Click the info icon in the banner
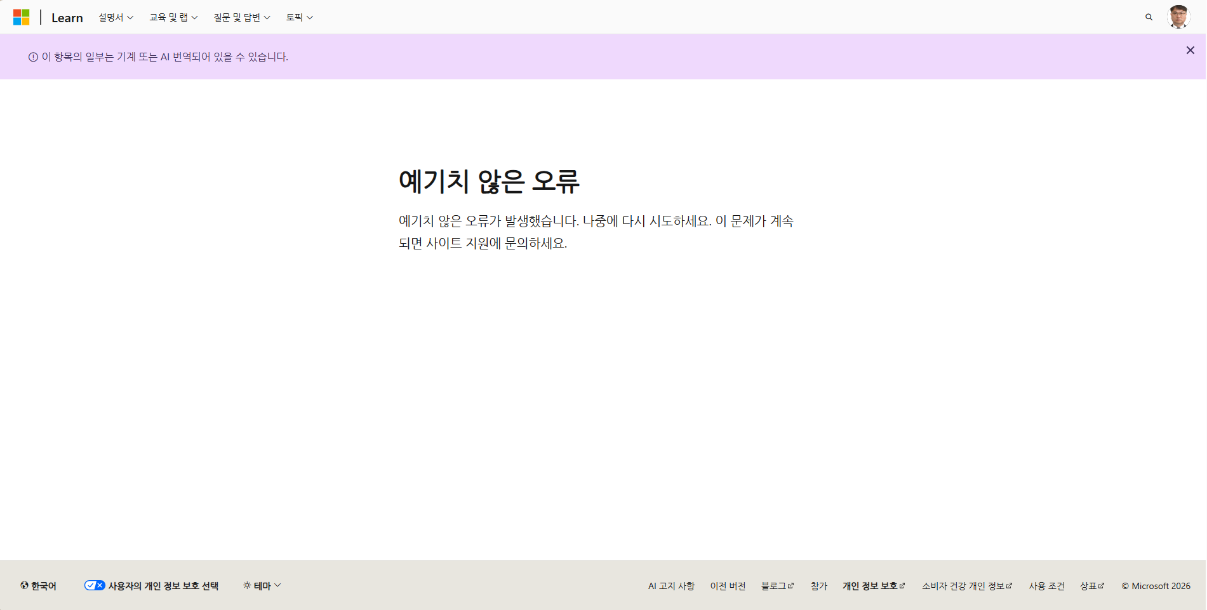1207x610 pixels. [33, 57]
